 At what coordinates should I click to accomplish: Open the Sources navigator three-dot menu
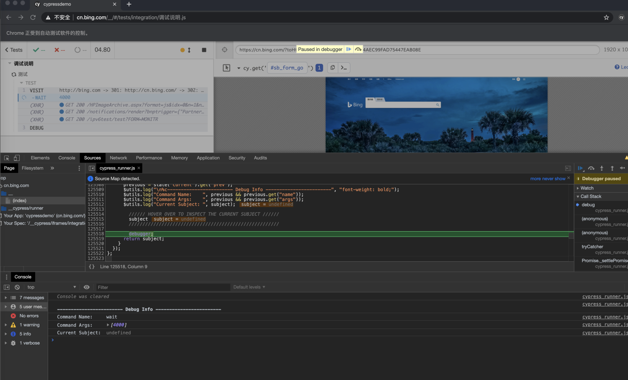point(79,168)
